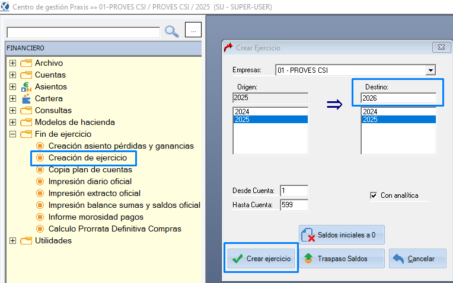Expand the Utilidades tree node

pos(12,240)
